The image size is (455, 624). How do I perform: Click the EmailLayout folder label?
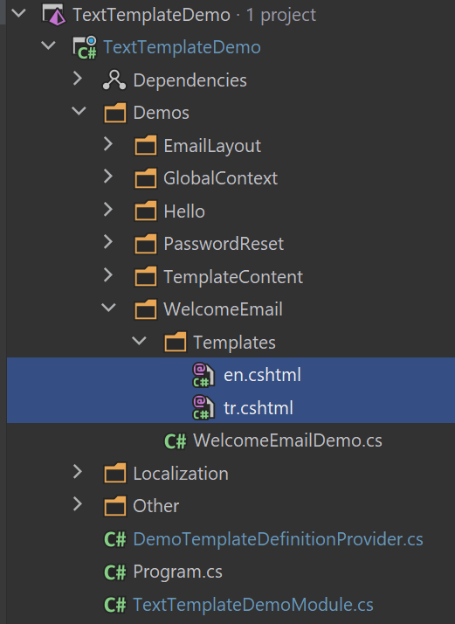[212, 146]
